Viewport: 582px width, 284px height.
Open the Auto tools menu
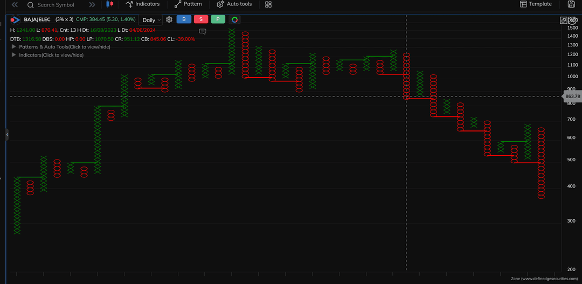point(234,4)
